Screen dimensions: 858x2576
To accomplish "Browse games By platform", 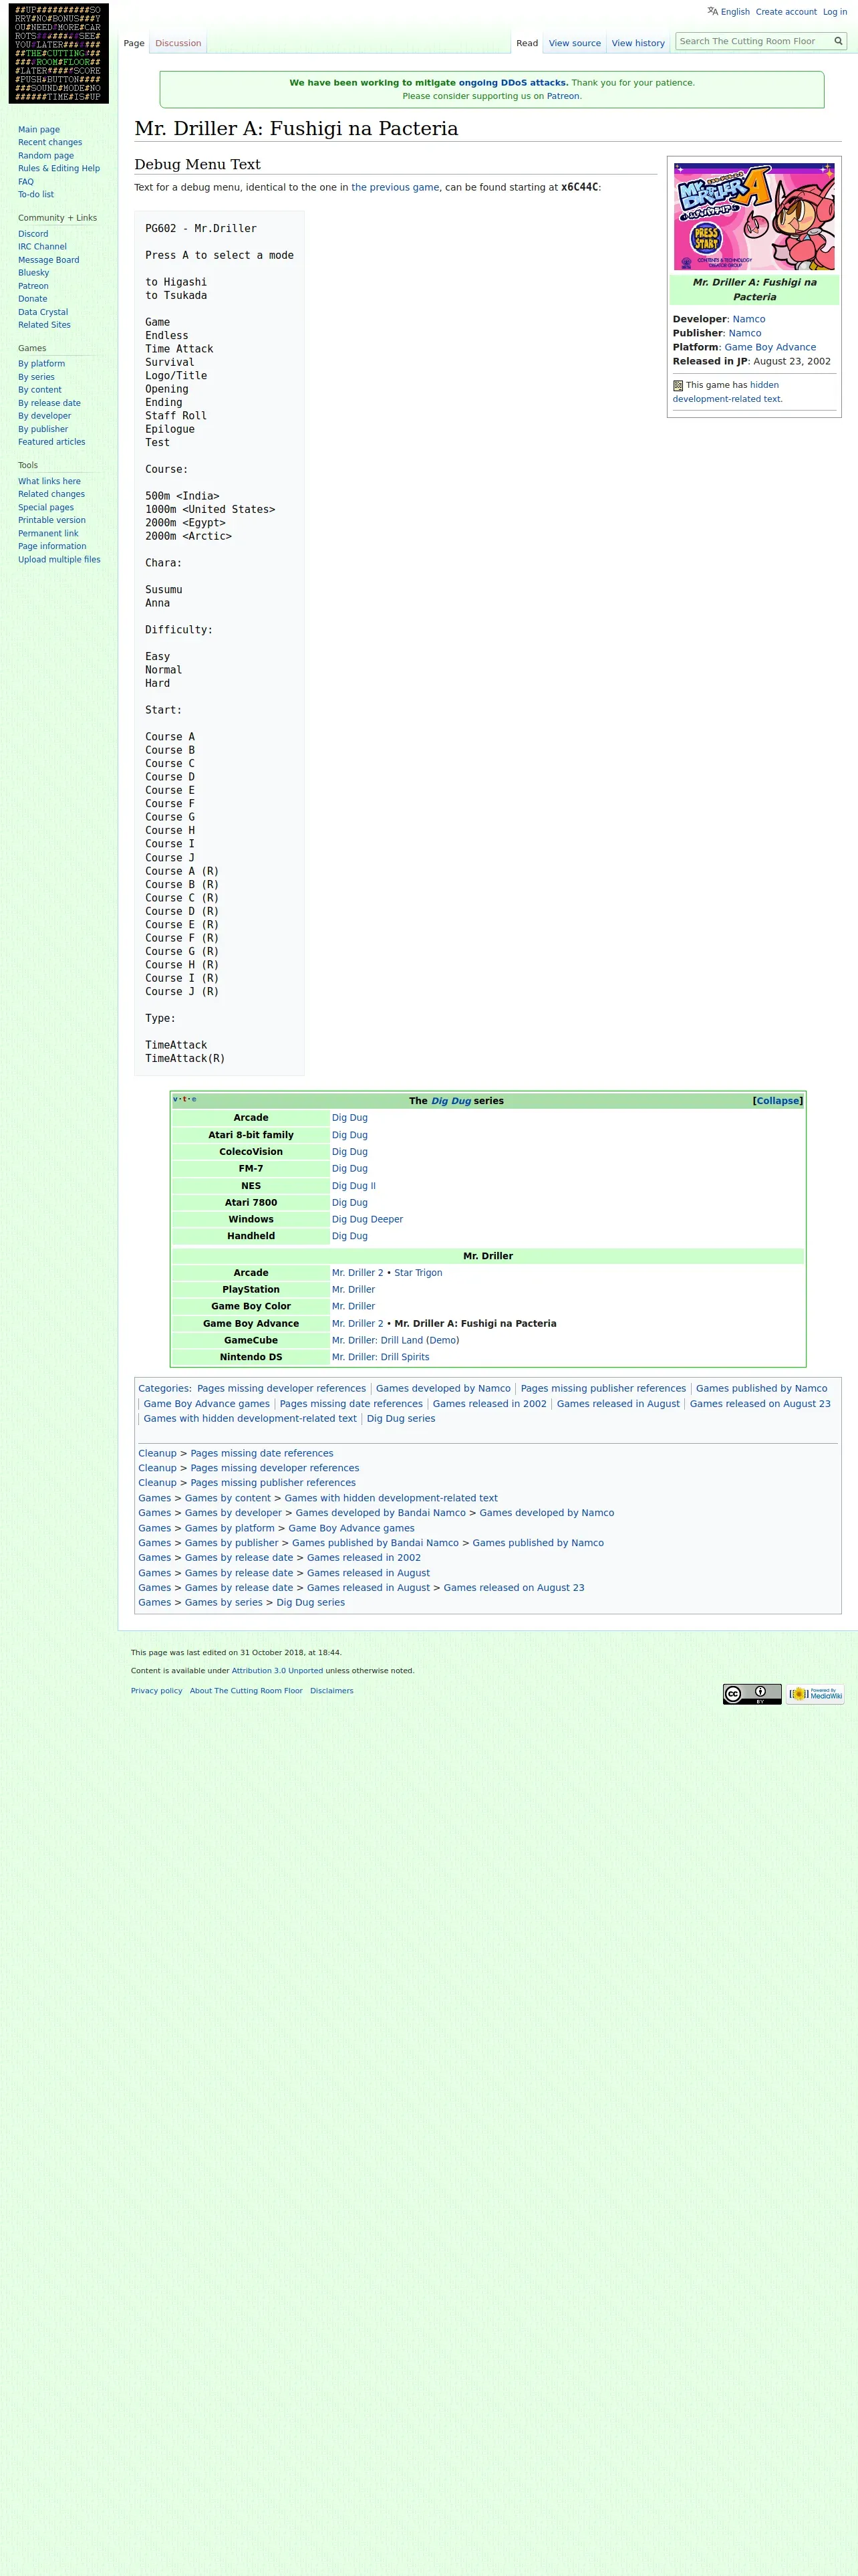I will [x=41, y=364].
